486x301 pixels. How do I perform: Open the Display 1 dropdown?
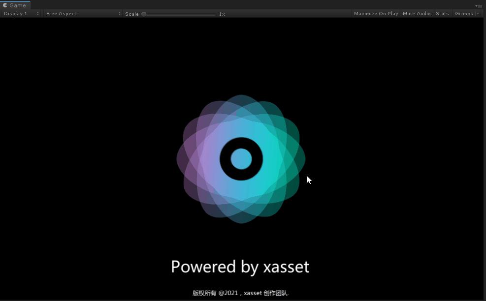point(20,13)
